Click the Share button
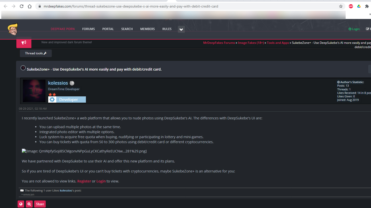 40,204
